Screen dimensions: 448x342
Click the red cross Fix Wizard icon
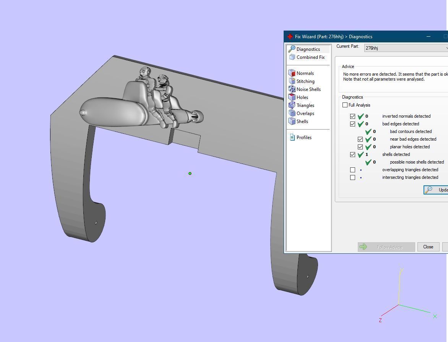(290, 37)
